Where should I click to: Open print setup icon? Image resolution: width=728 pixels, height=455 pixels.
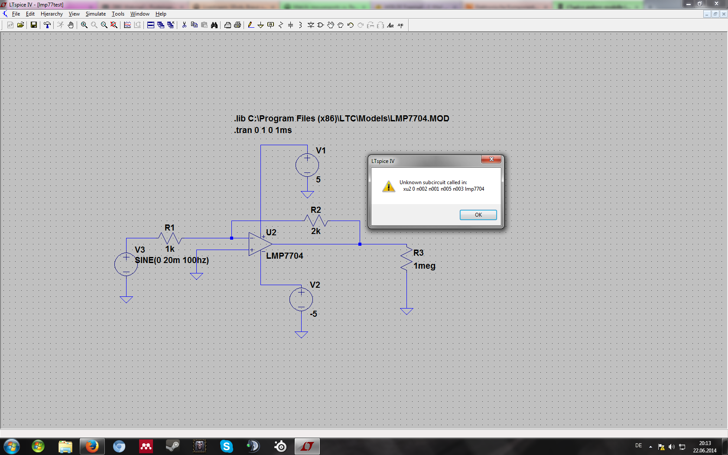coord(227,25)
